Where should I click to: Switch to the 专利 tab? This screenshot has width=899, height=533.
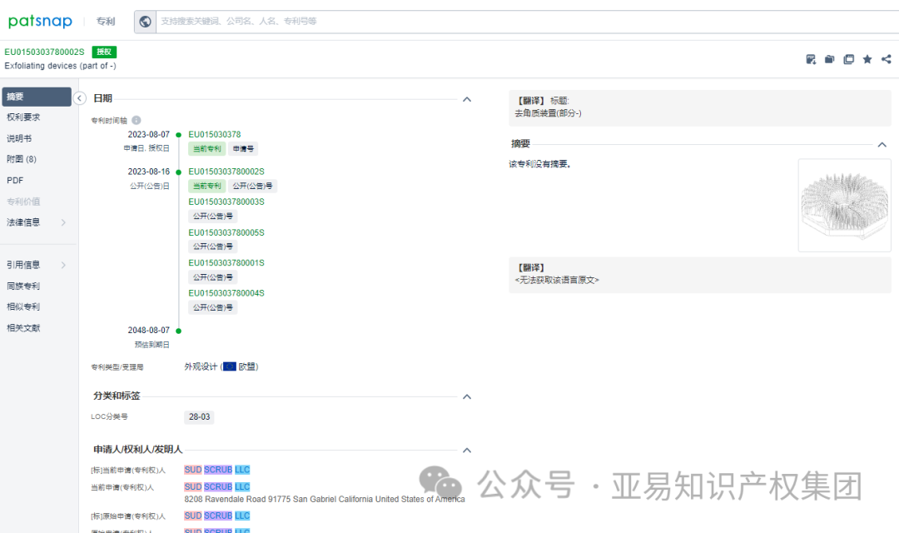tap(105, 21)
